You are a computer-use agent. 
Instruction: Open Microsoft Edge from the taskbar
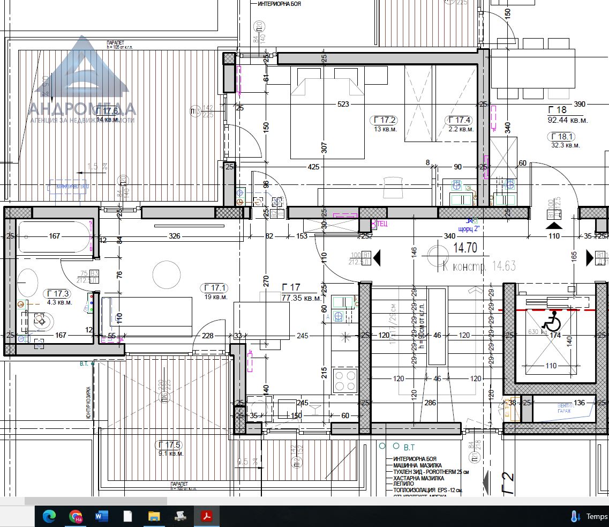click(49, 516)
